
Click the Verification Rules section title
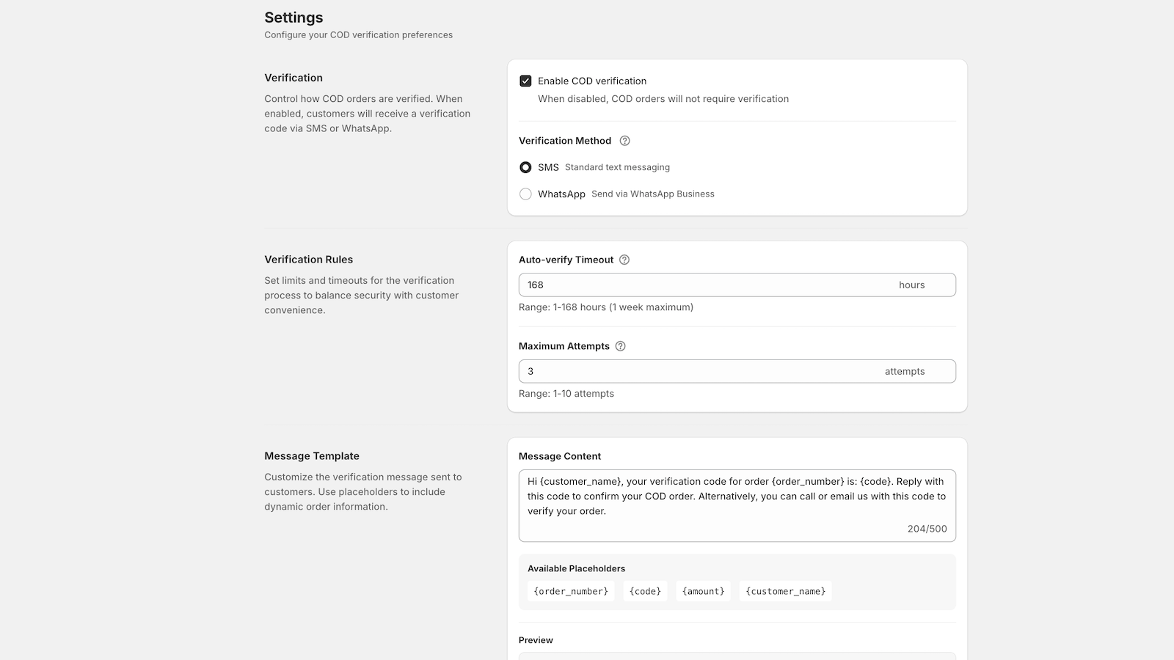(x=308, y=259)
